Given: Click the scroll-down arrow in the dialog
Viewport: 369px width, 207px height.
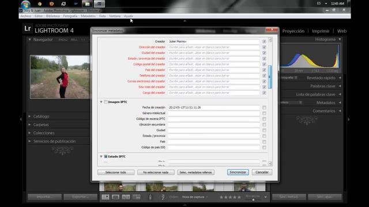Looking at the screenshot, I should tap(270, 163).
